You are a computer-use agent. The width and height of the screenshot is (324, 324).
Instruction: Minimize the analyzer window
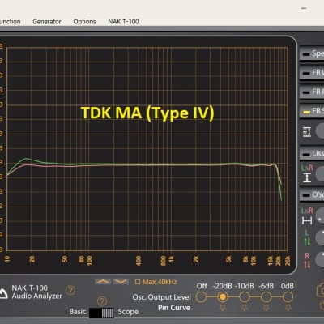304,8
